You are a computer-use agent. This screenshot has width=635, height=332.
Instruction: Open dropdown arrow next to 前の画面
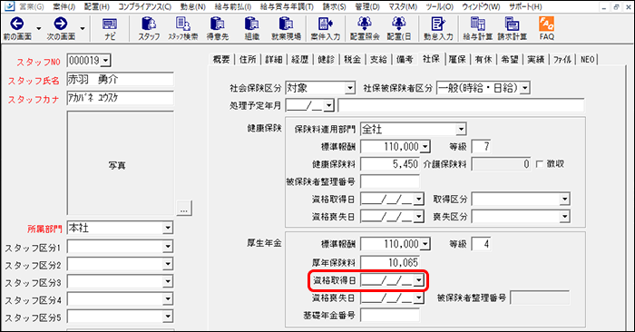point(39,28)
